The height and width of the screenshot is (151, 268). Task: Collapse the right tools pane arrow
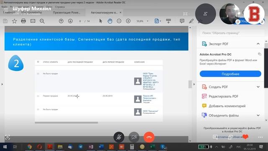194,84
